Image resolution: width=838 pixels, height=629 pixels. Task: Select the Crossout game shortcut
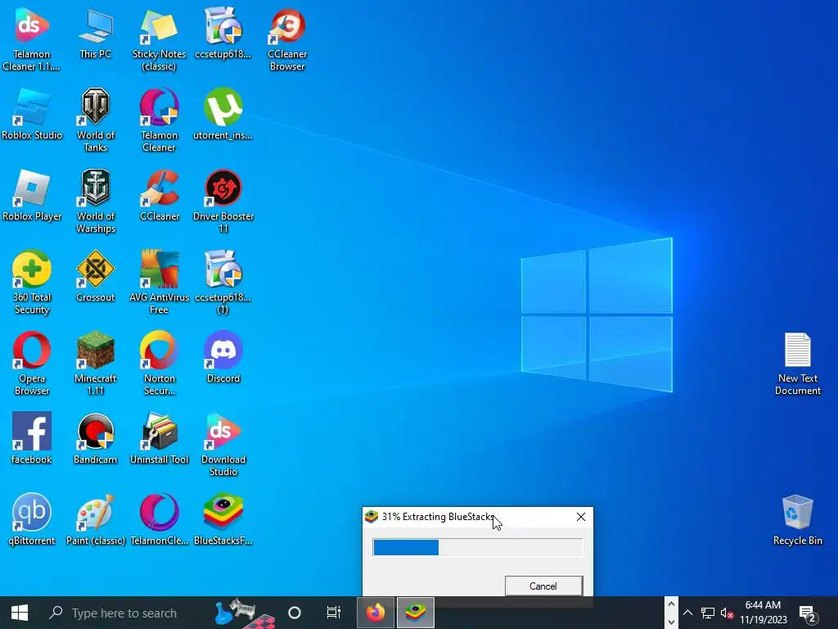96,277
